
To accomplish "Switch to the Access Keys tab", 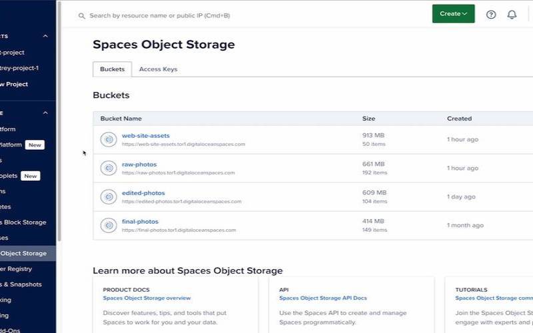I will pos(158,69).
